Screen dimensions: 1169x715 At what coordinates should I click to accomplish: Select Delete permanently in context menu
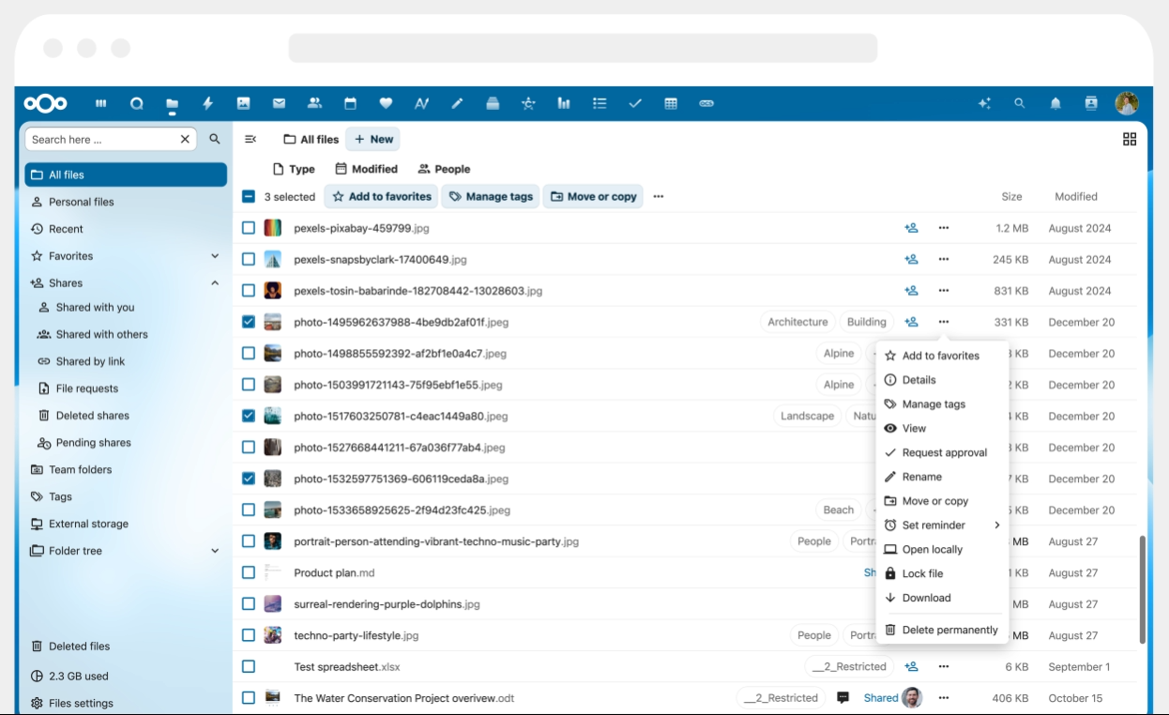(949, 630)
